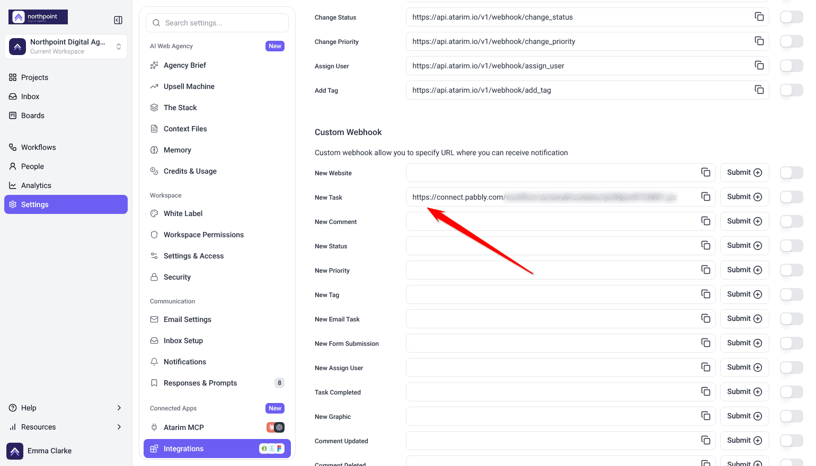Expand the Help submenu
The width and height of the screenshot is (816, 466).
point(66,408)
